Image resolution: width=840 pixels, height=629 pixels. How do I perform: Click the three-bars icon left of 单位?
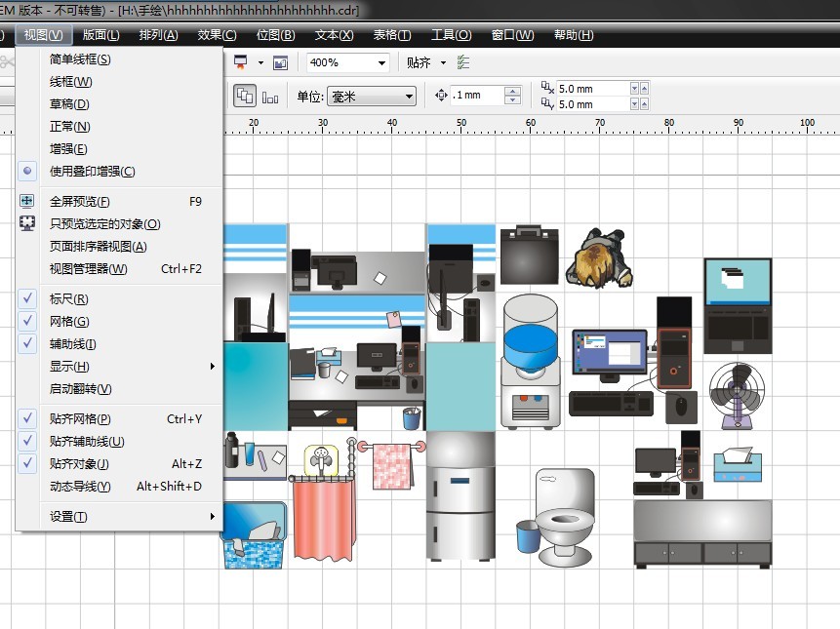270,97
